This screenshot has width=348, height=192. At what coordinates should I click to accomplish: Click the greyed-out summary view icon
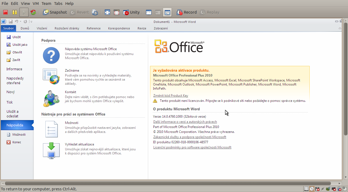pos(158,12)
